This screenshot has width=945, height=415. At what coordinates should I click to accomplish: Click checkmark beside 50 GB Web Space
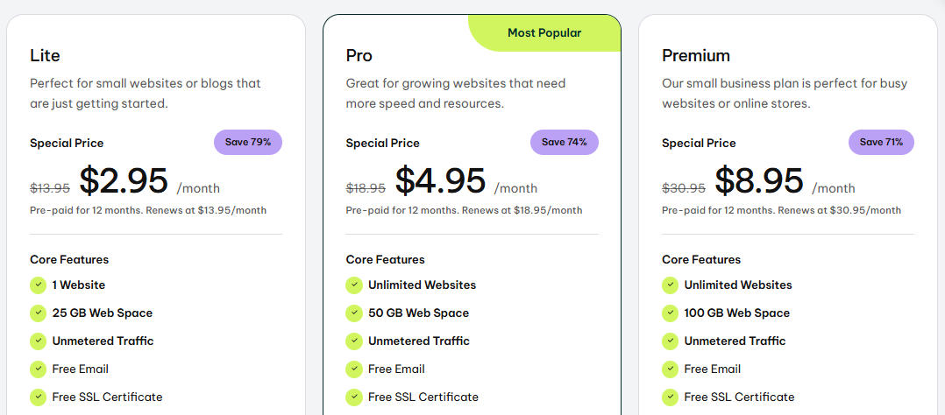354,313
